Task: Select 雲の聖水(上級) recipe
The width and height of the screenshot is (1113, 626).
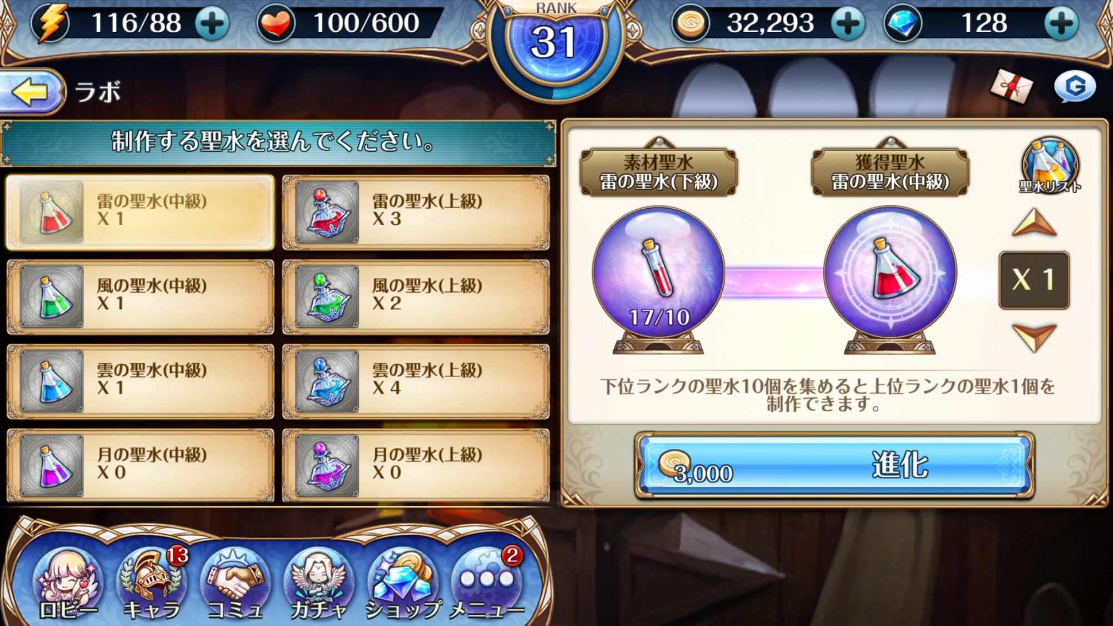Action: click(416, 381)
